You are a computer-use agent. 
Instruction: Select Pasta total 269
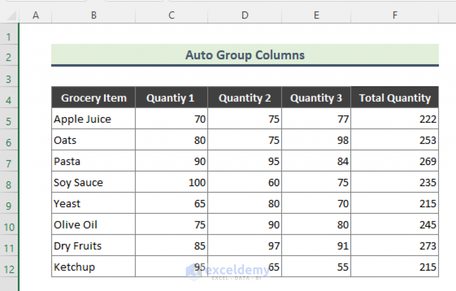[395, 161]
